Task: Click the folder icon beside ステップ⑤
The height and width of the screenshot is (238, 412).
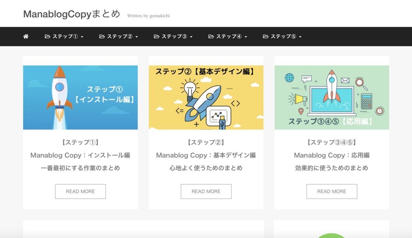Action: [x=266, y=36]
